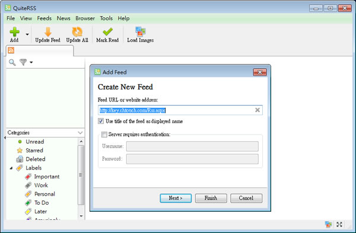The image size is (356, 233).
Task: Click the Categories list scrollbar thumb
Action: pyautogui.click(x=81, y=175)
